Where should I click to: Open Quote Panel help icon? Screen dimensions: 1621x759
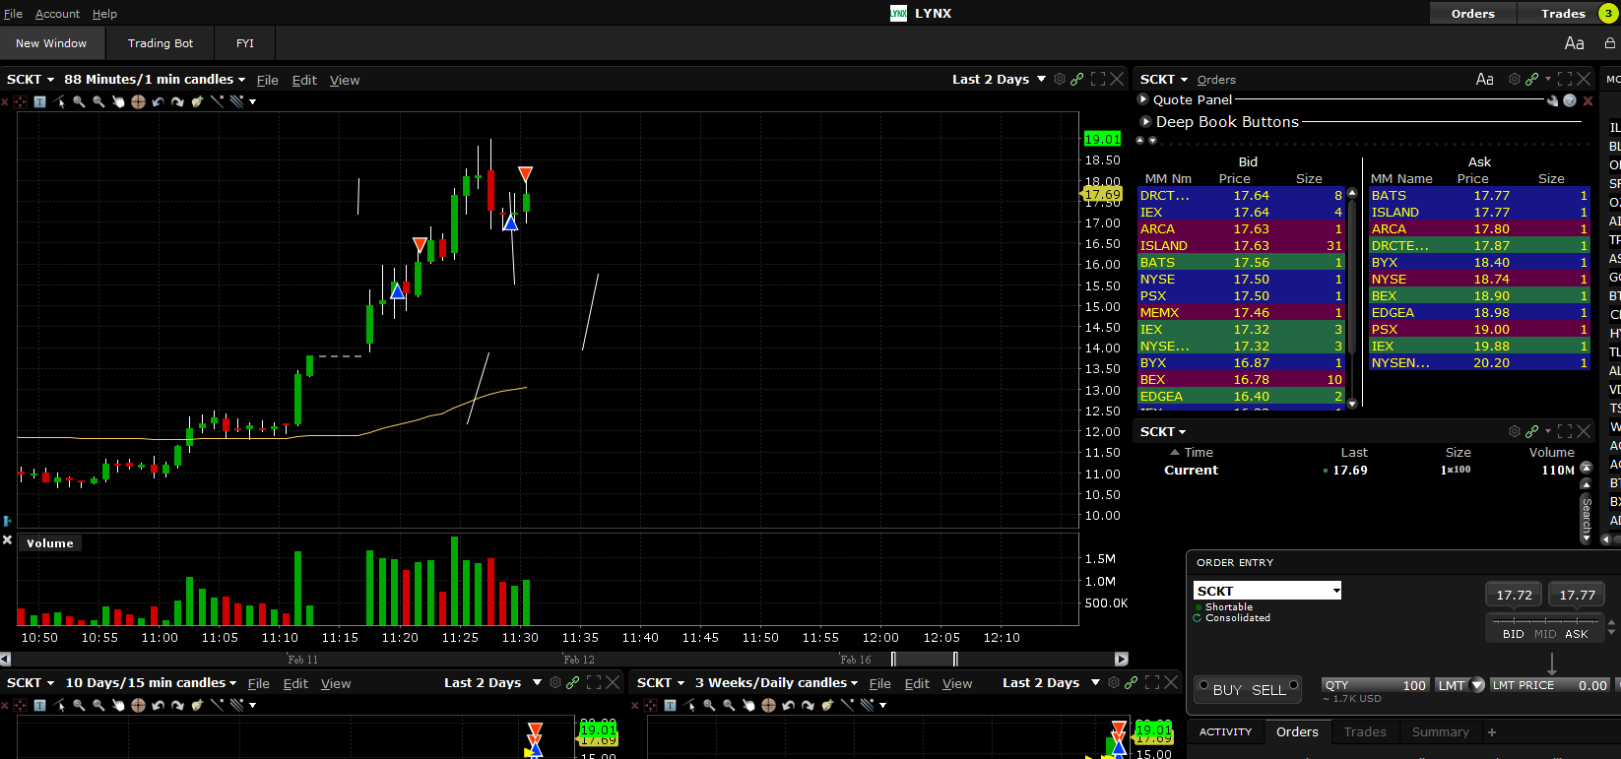(x=1570, y=100)
